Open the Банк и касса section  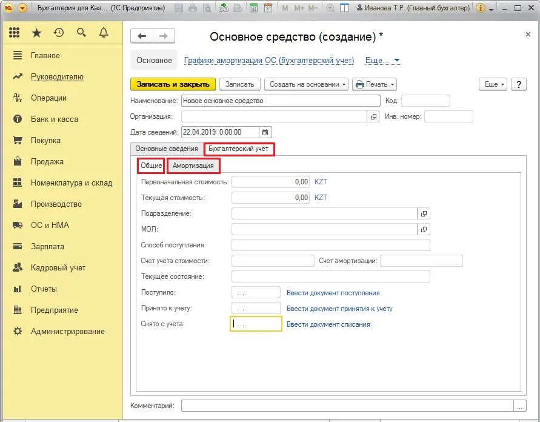click(x=55, y=119)
